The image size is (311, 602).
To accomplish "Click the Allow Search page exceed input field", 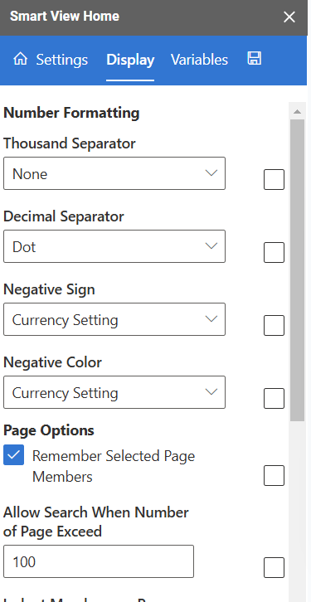I will [99, 561].
